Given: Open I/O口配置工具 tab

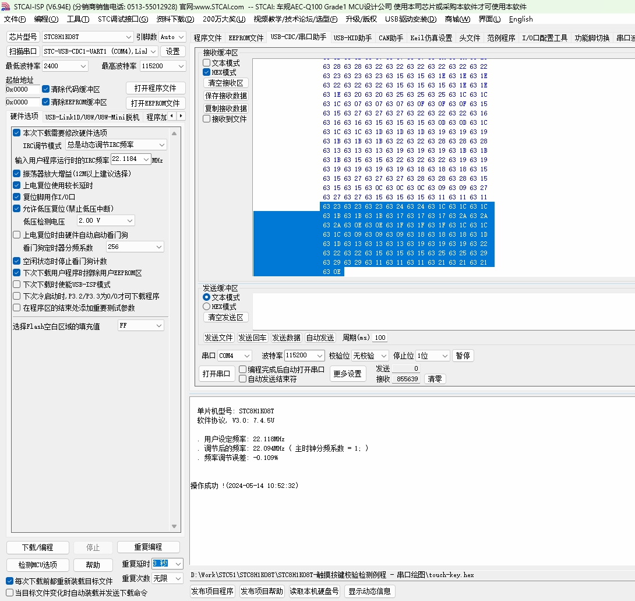Looking at the screenshot, I should tap(545, 38).
